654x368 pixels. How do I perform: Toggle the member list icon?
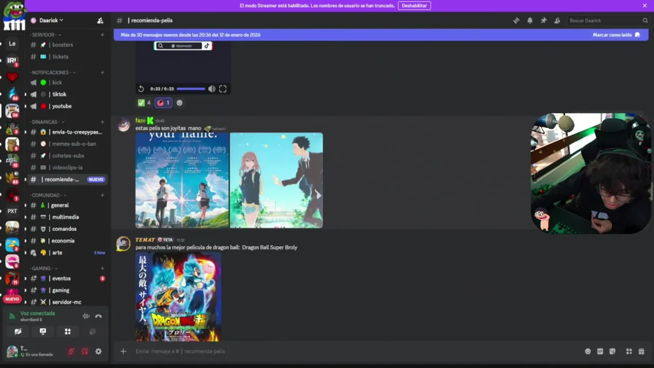(x=557, y=20)
